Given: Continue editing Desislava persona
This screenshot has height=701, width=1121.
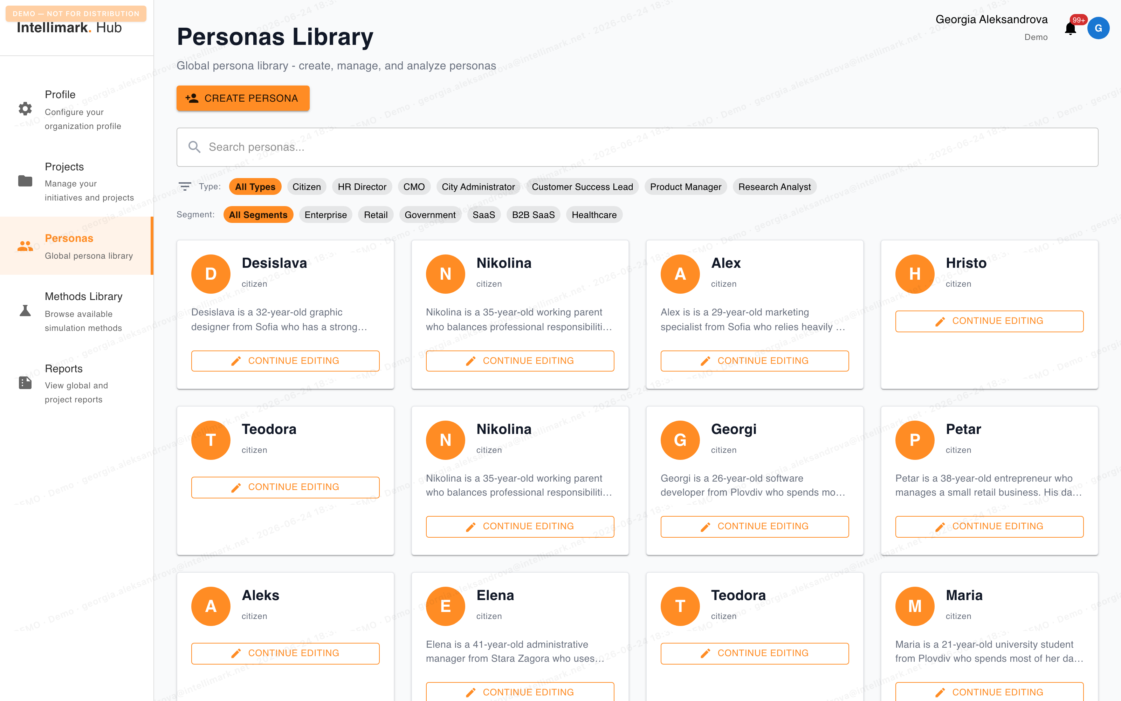Looking at the screenshot, I should coord(286,361).
